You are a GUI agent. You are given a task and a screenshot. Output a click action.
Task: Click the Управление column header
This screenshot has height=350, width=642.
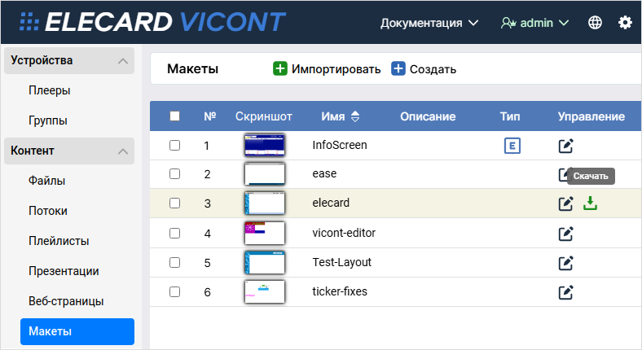[591, 116]
